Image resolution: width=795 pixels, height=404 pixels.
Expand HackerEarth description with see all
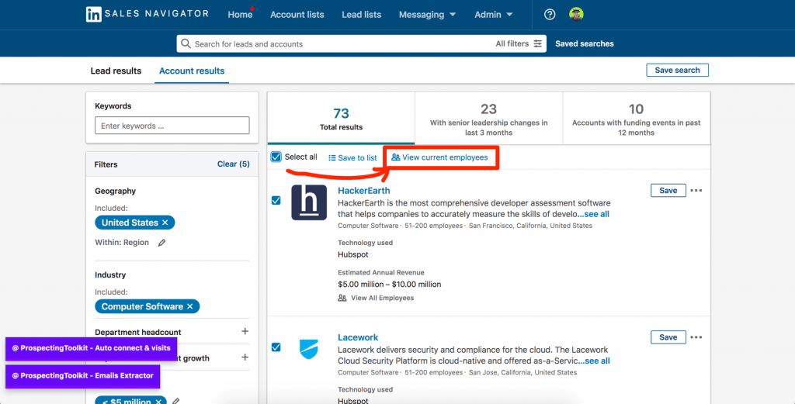pyautogui.click(x=593, y=214)
